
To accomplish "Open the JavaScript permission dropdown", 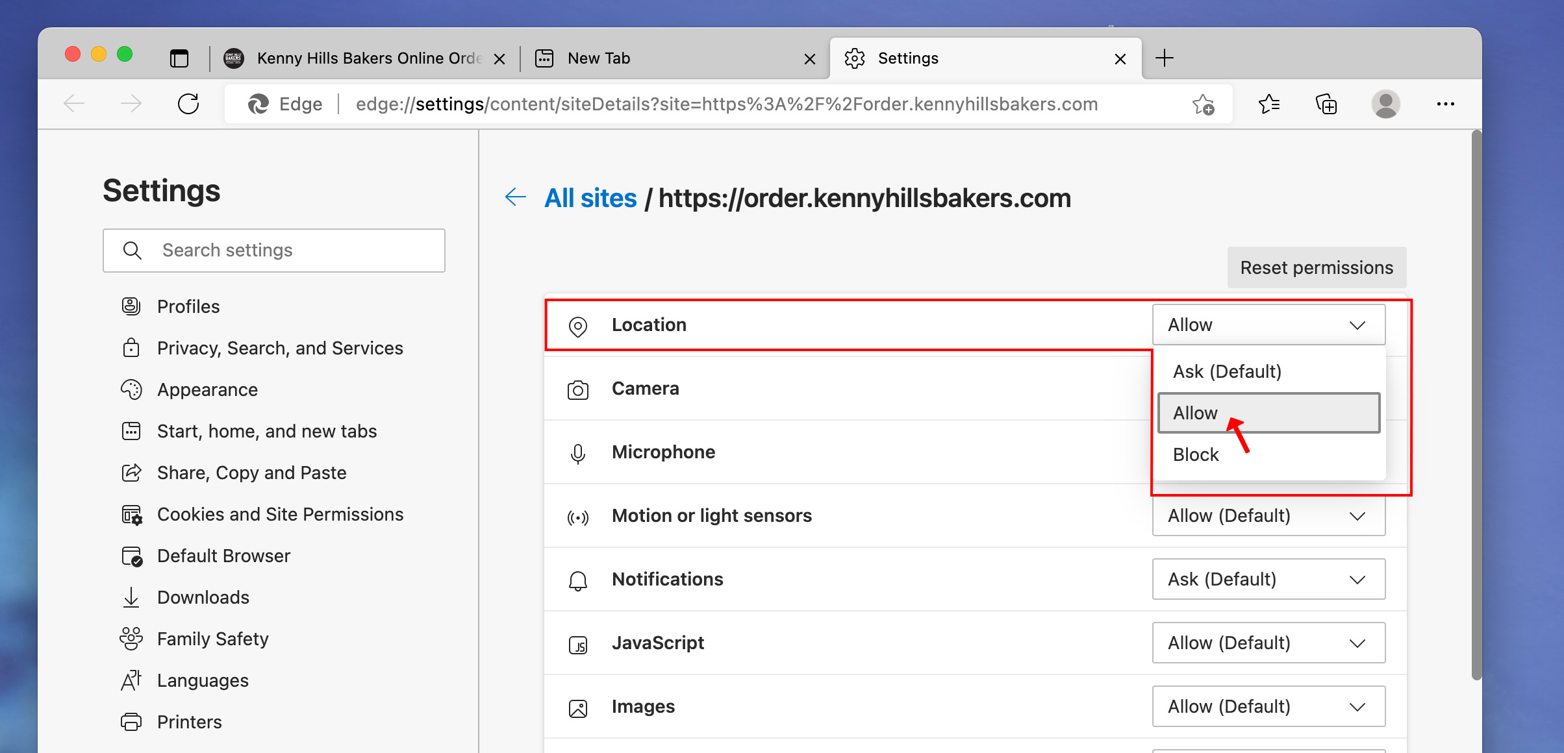I will tap(1268, 643).
